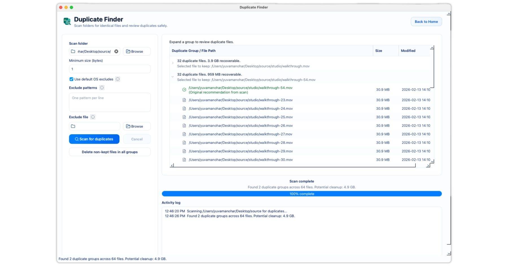This screenshot has height=266, width=508.
Task: Click the file icon for walkthrough-30.mov
Action: coord(184,160)
